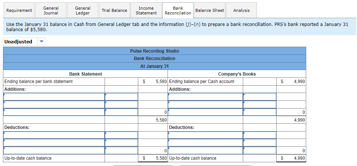Click the 4,990 up-to-date books cash balance
The width and height of the screenshot is (357, 166).
tap(300, 158)
